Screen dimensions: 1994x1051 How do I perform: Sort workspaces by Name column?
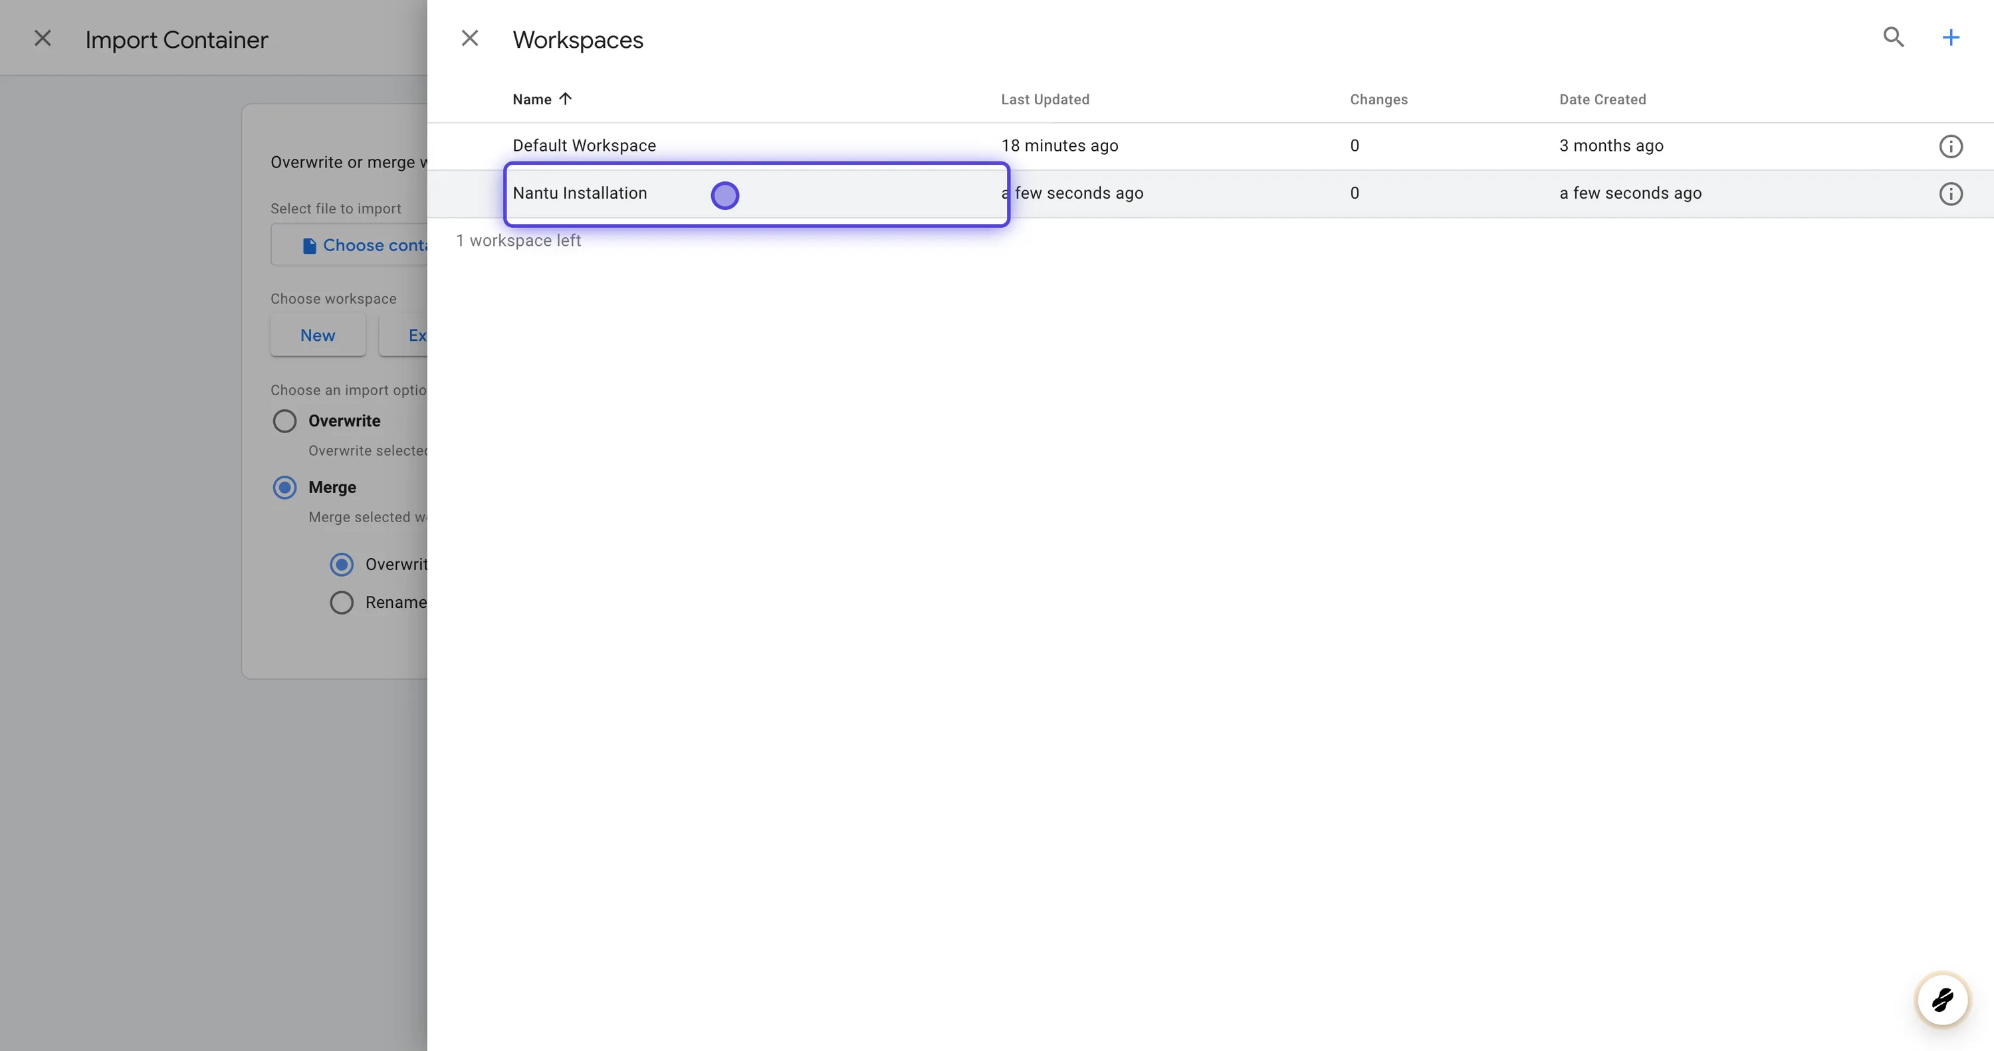tap(541, 99)
